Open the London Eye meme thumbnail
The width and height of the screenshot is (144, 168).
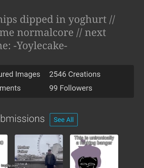click(x=39, y=151)
